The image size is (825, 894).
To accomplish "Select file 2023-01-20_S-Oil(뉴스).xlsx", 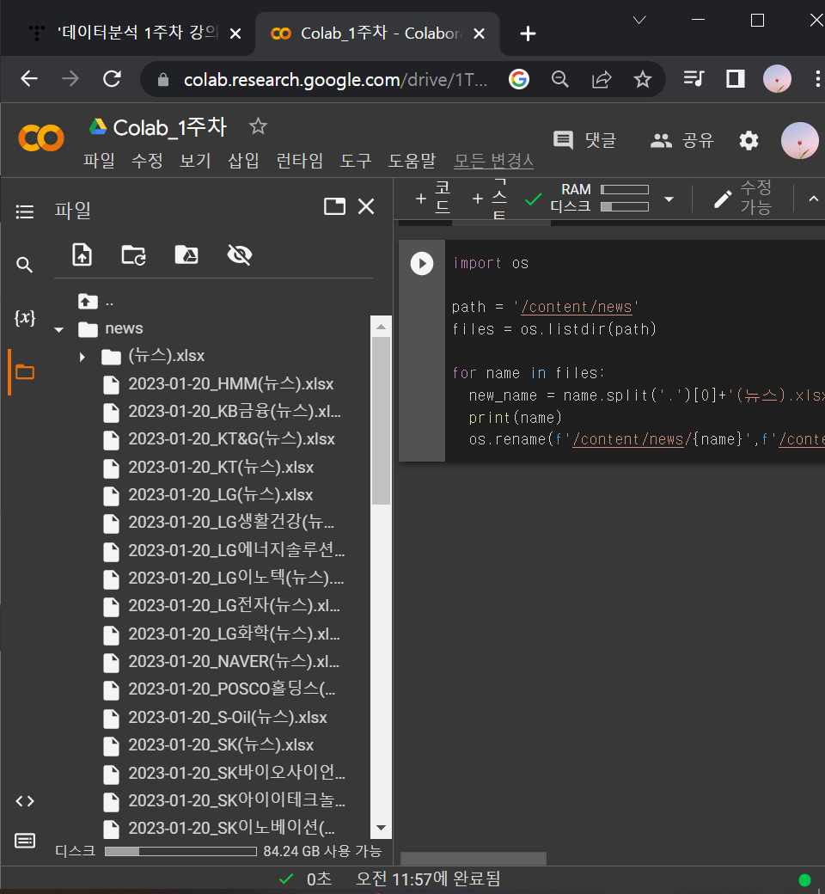I will point(228,717).
